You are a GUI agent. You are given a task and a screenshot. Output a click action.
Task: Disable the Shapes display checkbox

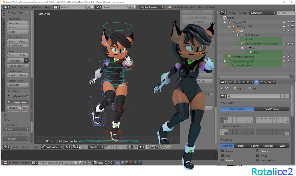point(222,160)
